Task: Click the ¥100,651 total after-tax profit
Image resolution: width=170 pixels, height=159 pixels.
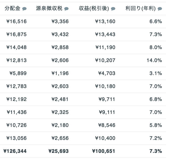Action: pos(104,151)
